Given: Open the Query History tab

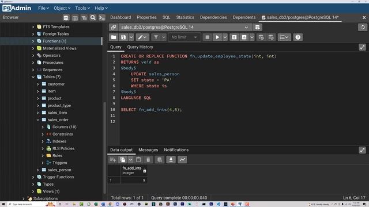Looking at the screenshot, I should [140, 47].
